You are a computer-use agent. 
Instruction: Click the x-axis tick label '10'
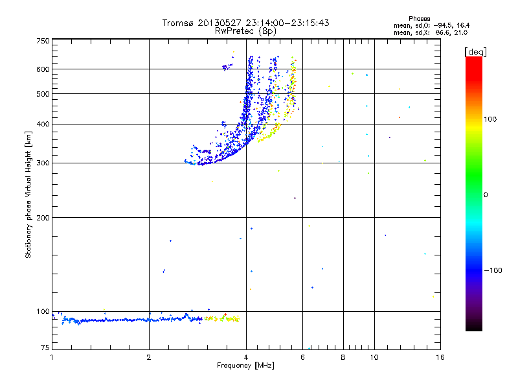pyautogui.click(x=374, y=357)
